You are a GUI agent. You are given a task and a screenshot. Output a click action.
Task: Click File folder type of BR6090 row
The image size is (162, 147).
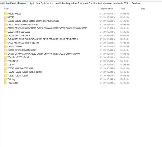pyautogui.click(x=125, y=17)
